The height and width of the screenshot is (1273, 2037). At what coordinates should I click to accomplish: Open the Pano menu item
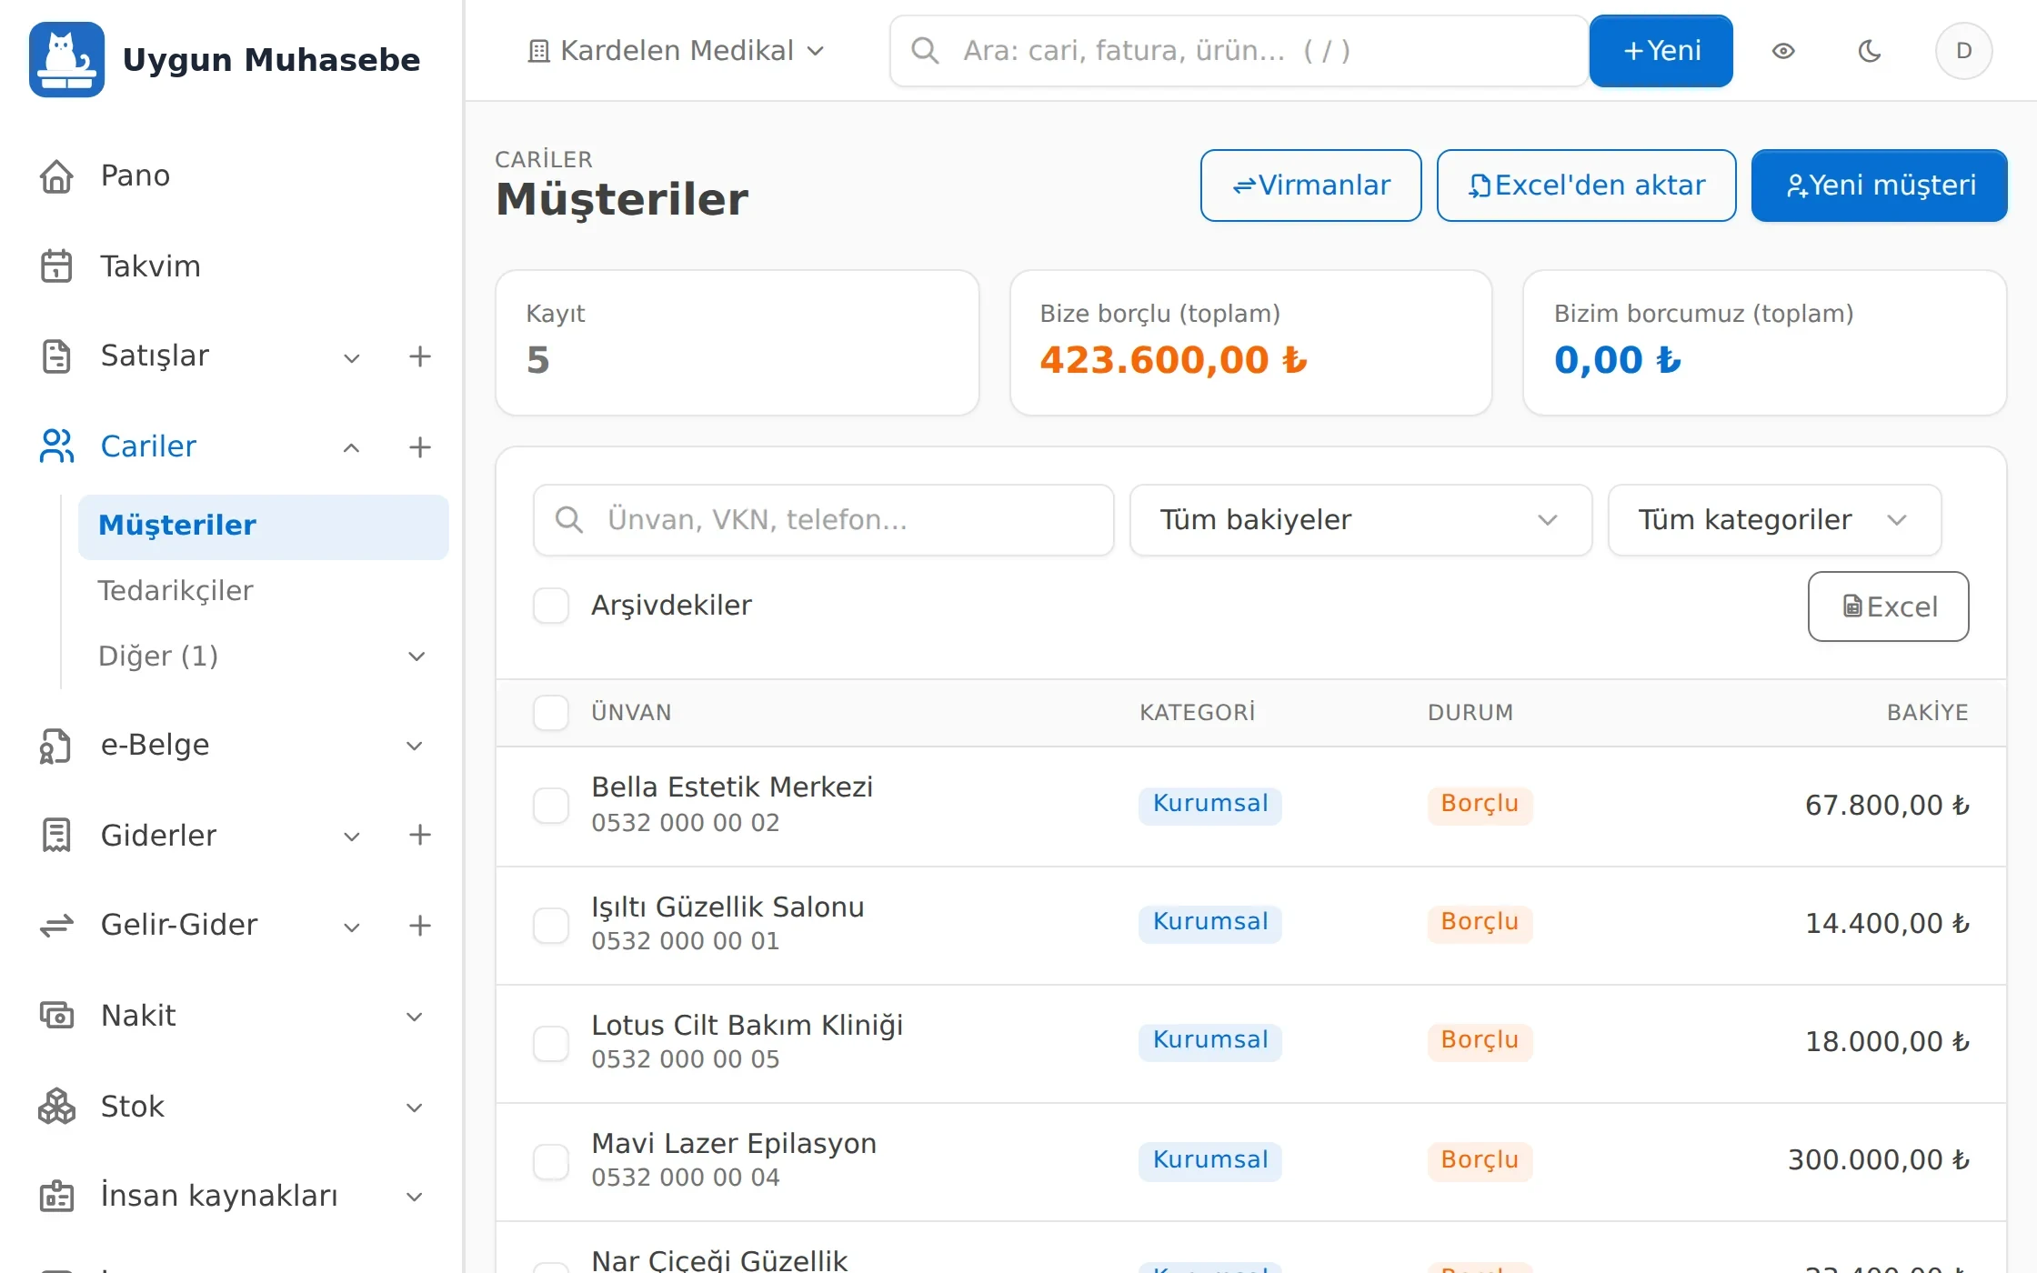135,175
